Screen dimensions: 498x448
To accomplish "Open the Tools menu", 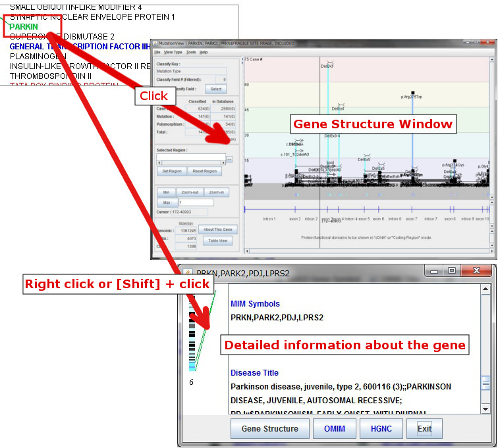I will [191, 52].
